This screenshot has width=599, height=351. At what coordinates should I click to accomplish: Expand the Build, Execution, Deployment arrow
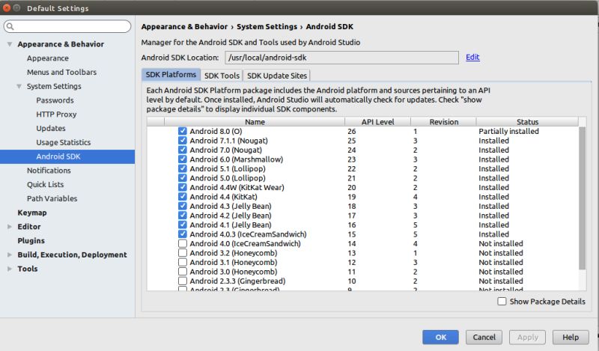(x=10, y=254)
